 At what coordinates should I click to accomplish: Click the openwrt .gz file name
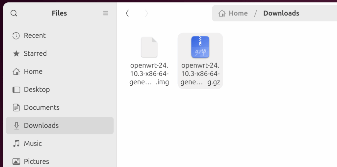point(200,73)
